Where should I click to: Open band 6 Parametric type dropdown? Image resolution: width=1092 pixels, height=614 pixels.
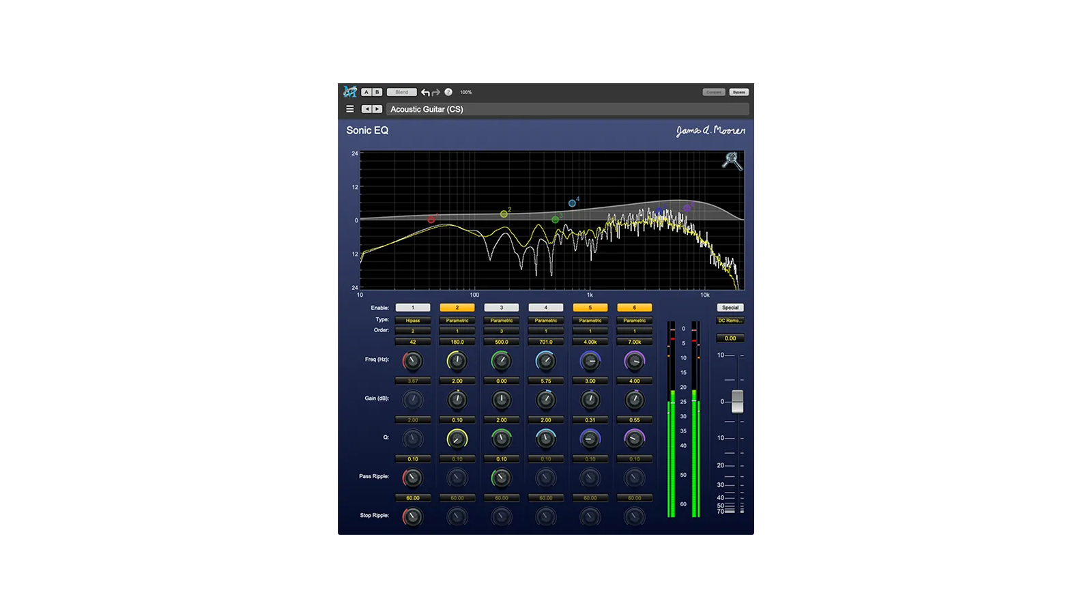[x=635, y=320]
